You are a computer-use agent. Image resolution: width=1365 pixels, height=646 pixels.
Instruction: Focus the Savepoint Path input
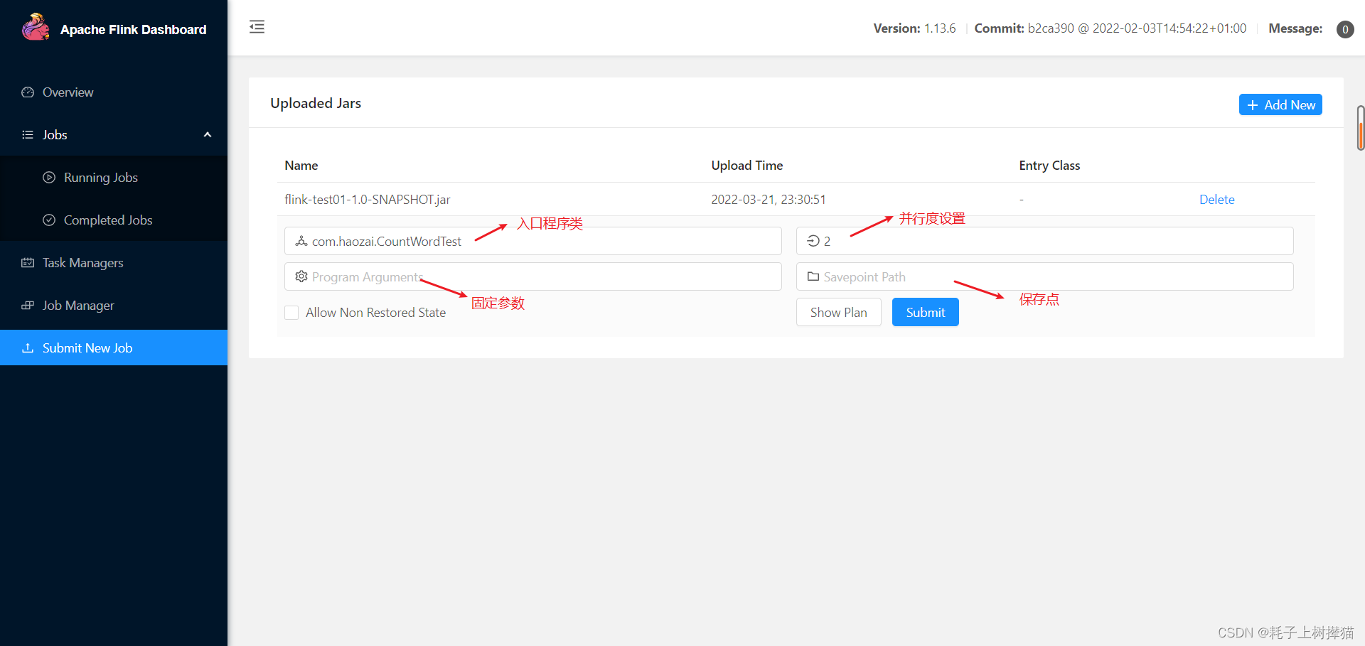pyautogui.click(x=1045, y=276)
